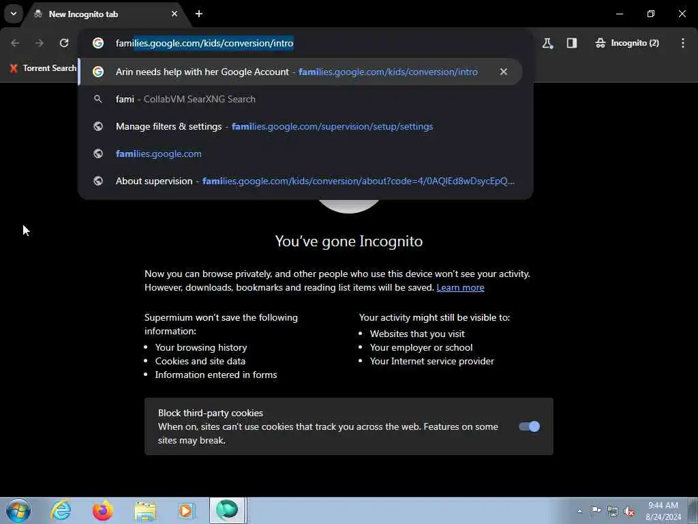Screen dimensions: 698x524
Task: Select the New Incognito tab
Action: coord(106,14)
